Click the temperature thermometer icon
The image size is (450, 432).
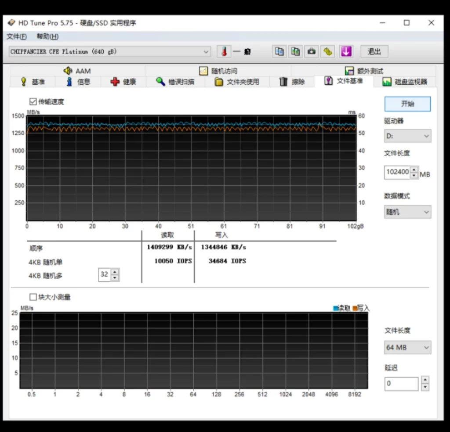coord(224,52)
